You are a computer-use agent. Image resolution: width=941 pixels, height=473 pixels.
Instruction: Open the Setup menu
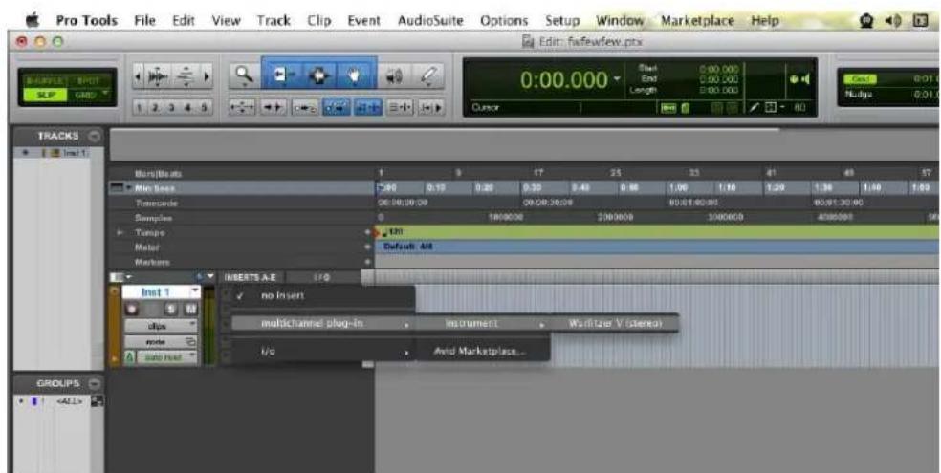[x=562, y=20]
